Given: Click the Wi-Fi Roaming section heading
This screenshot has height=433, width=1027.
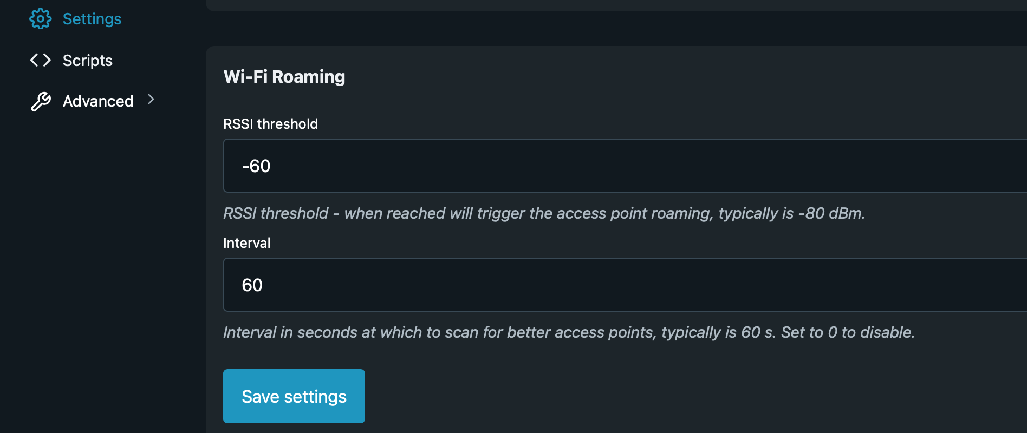Looking at the screenshot, I should (x=284, y=77).
